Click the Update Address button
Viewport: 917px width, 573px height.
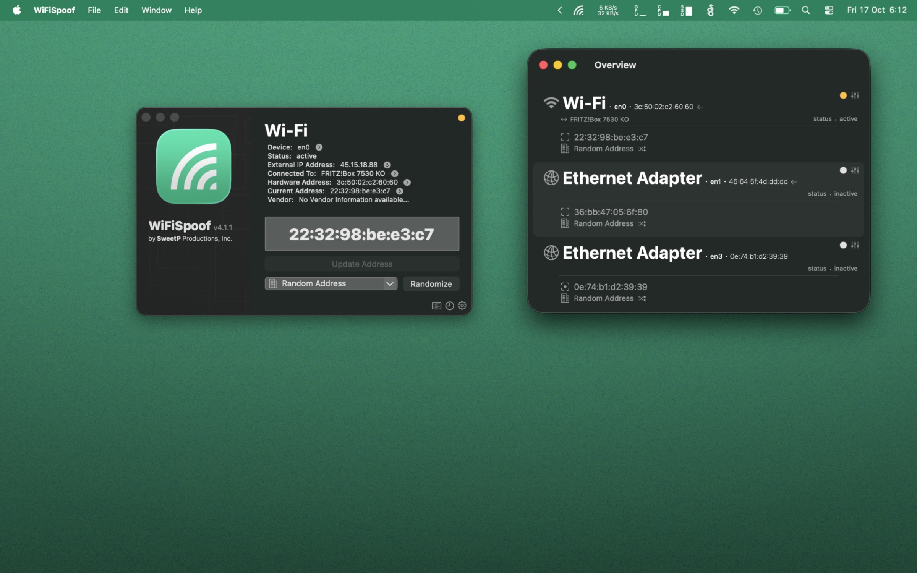[x=362, y=264]
